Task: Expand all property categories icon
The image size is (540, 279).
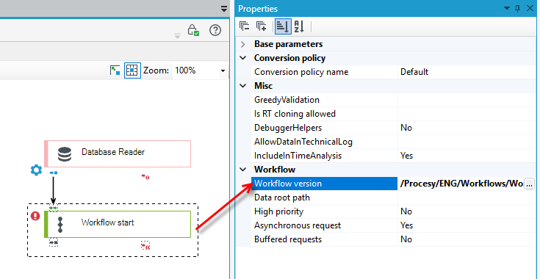Action: pos(262,26)
